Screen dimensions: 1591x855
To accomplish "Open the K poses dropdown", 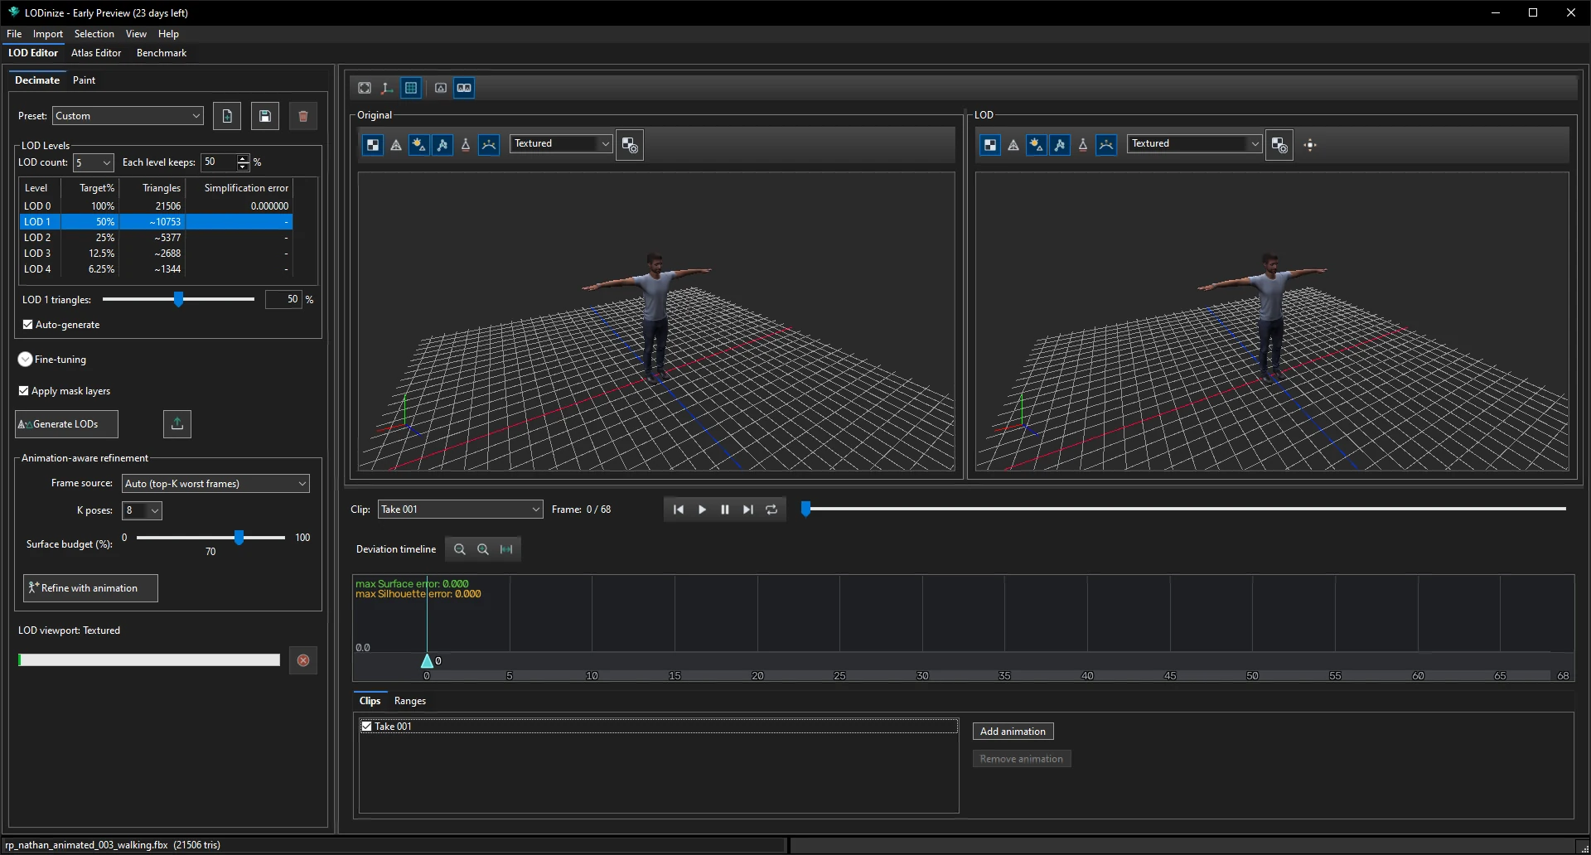I will pyautogui.click(x=142, y=510).
